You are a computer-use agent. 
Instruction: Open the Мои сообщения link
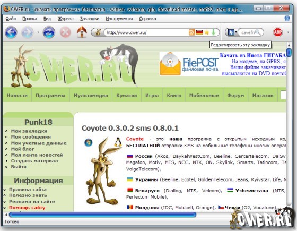[x=31, y=137]
